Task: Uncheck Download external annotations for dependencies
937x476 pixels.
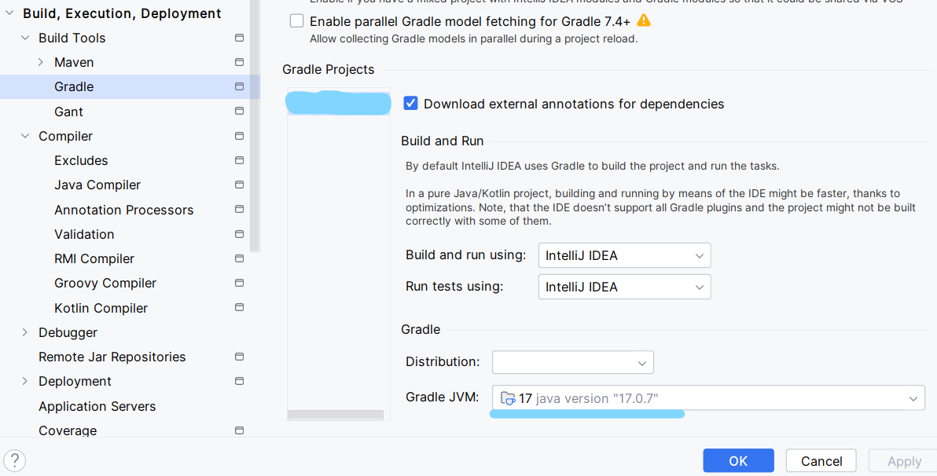Action: pyautogui.click(x=410, y=104)
